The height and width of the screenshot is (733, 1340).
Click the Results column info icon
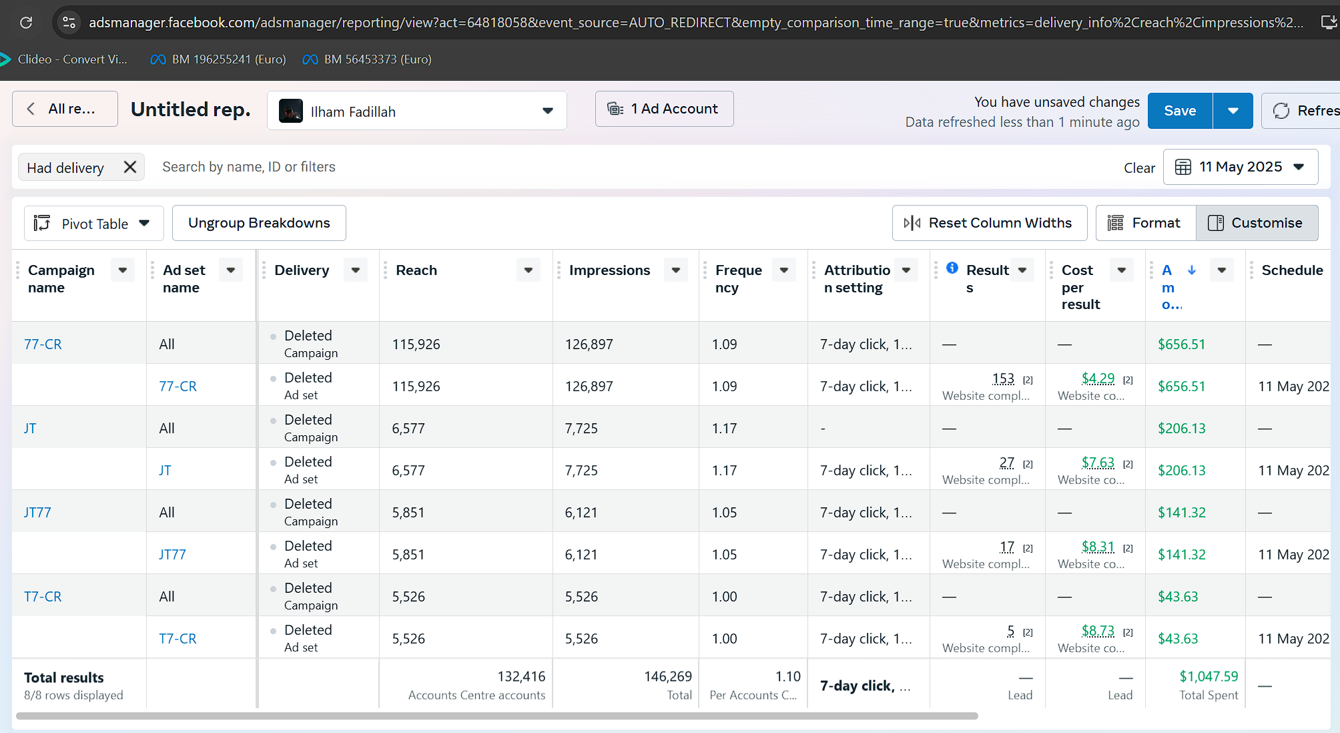[x=952, y=268]
